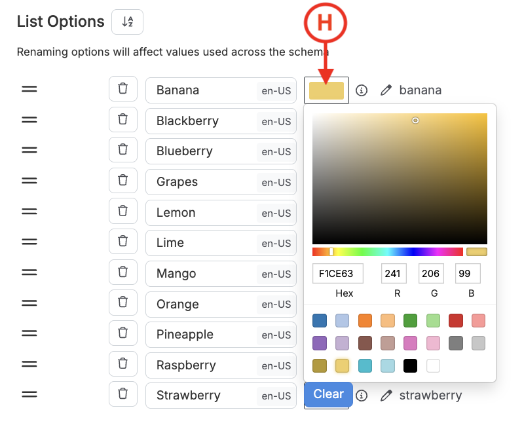Delete the Banana option

(x=122, y=90)
